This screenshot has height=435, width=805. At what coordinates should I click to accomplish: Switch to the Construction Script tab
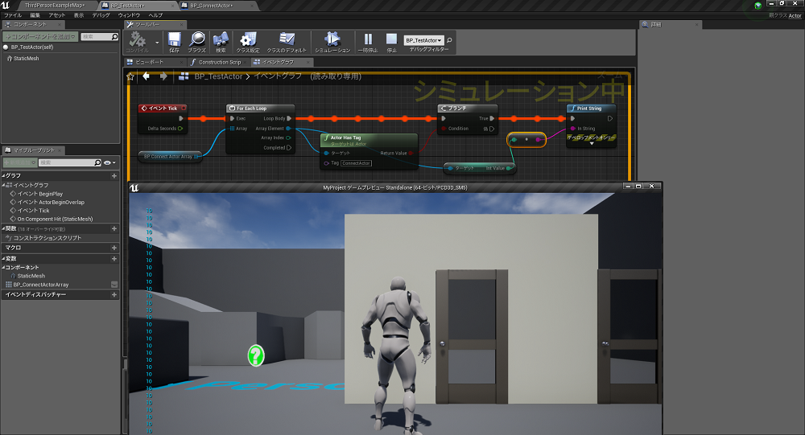(x=219, y=62)
